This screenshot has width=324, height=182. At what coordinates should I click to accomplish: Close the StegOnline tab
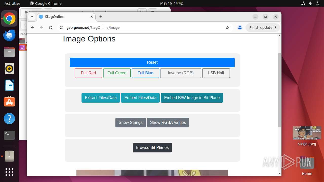tap(92, 17)
